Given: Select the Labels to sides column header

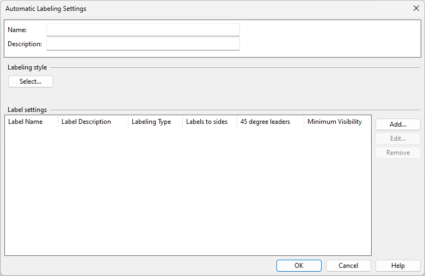Looking at the screenshot, I should 210,122.
